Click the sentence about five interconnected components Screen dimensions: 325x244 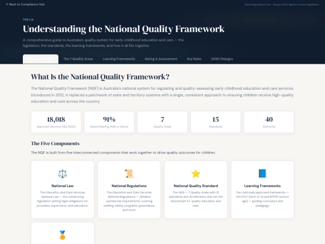pos(123,152)
